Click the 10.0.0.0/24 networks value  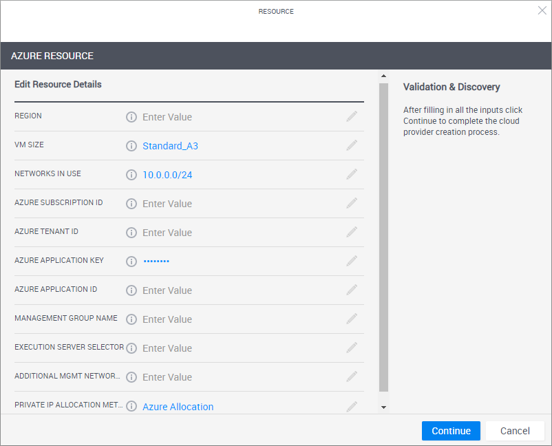167,175
